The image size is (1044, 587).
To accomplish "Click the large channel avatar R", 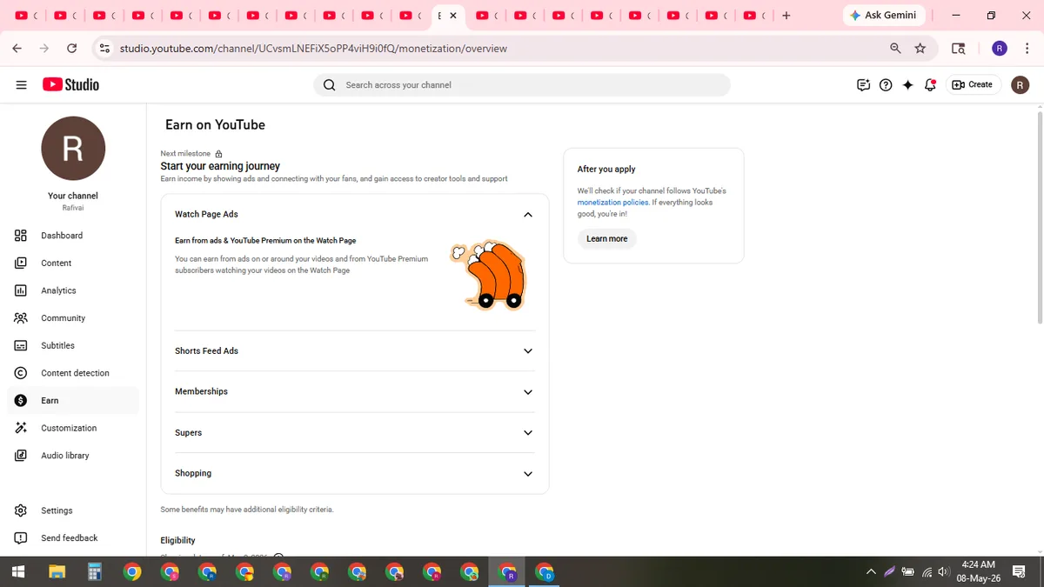I will (73, 149).
